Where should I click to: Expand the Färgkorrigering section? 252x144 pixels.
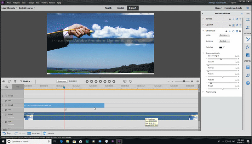coord(203,92)
